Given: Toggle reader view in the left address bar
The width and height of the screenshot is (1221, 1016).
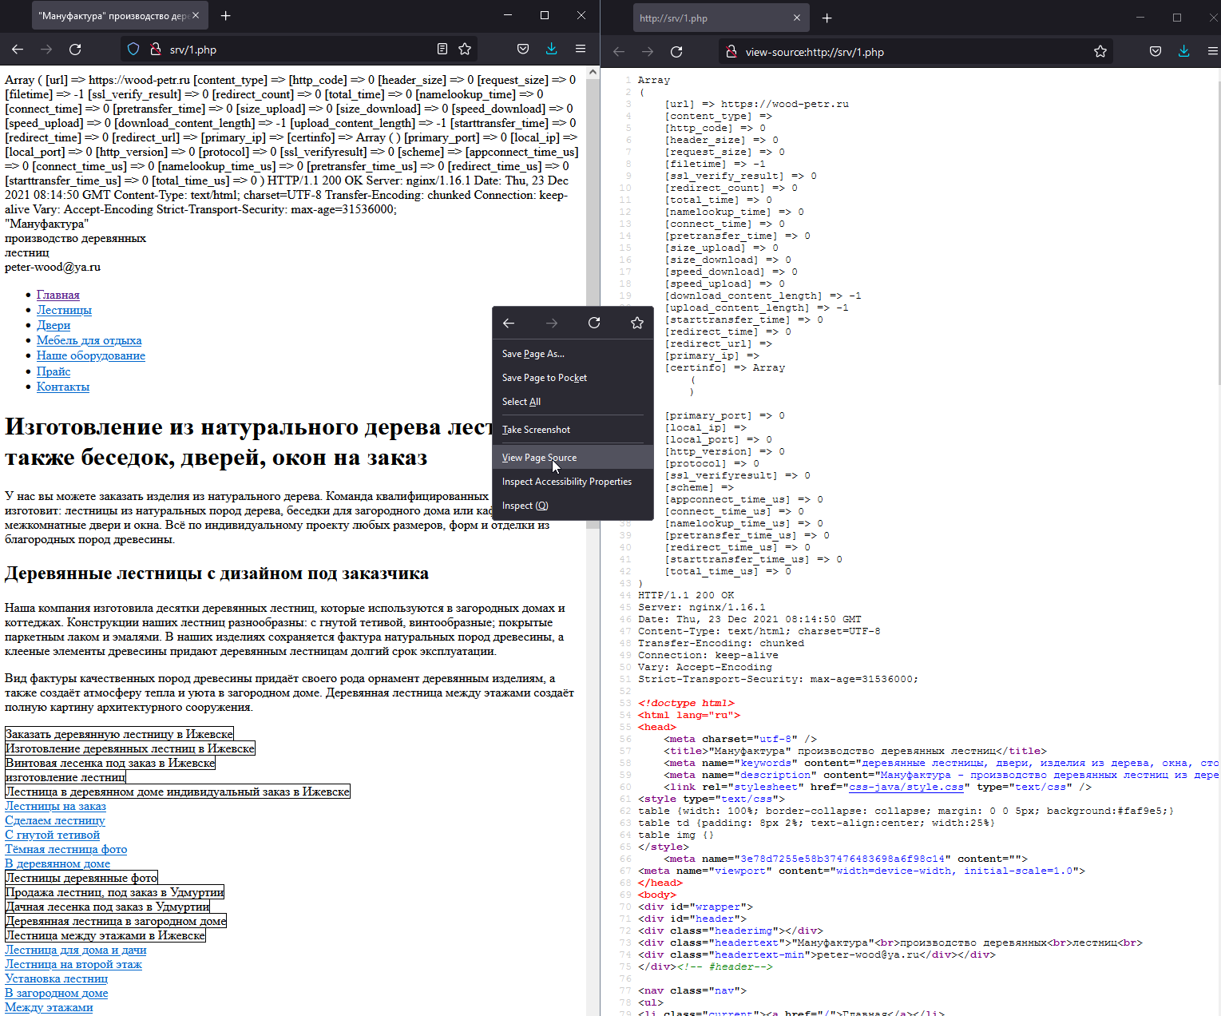Looking at the screenshot, I should pyautogui.click(x=442, y=50).
